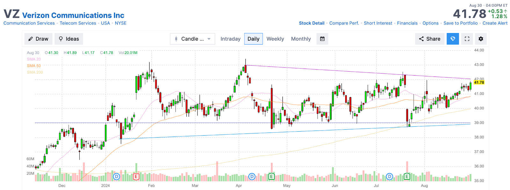Click the Share arrow icon
This screenshot has height=190, width=510.
pos(421,39)
